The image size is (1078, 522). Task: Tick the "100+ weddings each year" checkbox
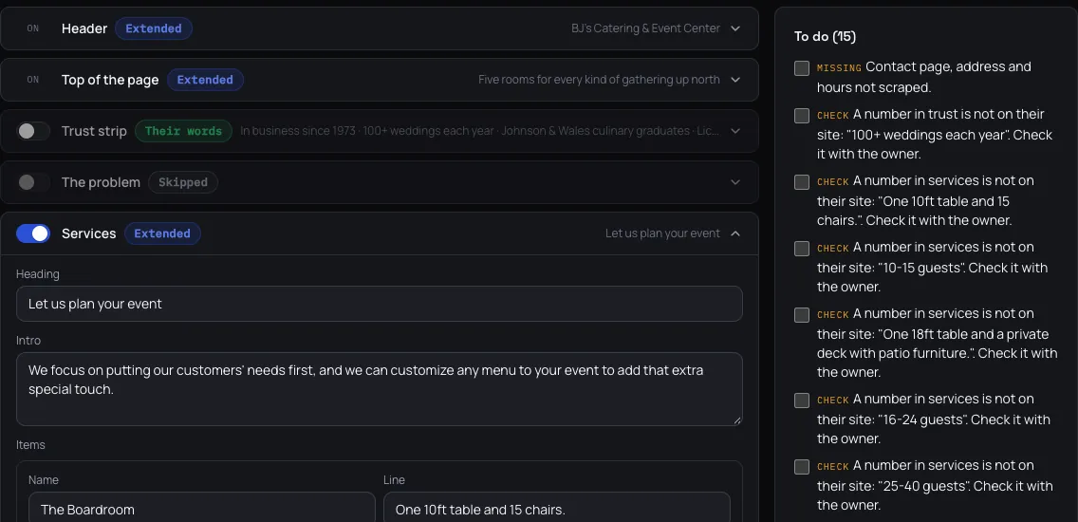point(802,116)
